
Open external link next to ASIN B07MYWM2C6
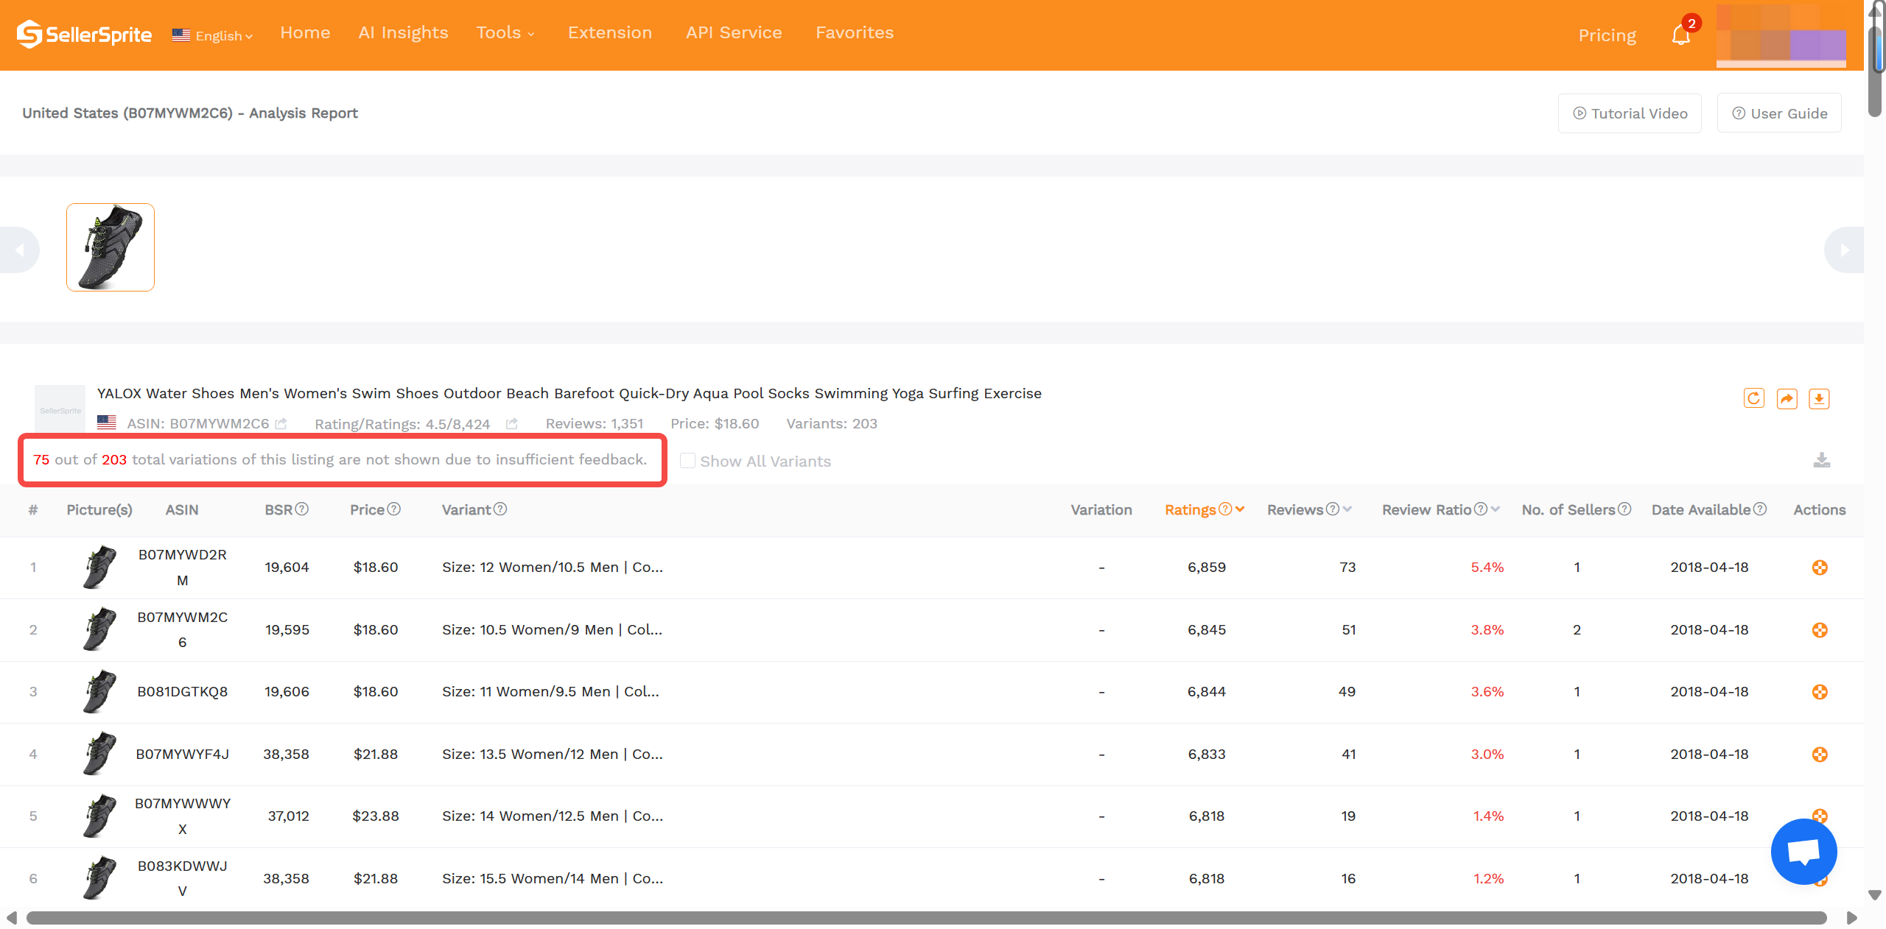pos(281,424)
